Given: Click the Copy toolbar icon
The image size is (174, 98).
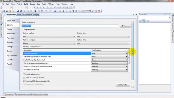Looking at the screenshot, I should click(x=28, y=11).
